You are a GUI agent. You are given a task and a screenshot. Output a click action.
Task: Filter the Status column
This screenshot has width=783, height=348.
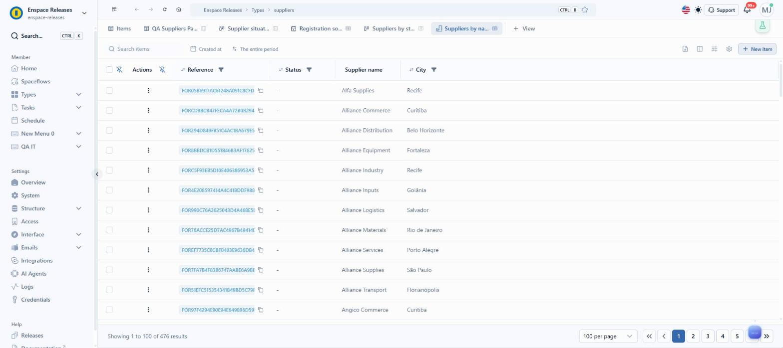(x=309, y=70)
